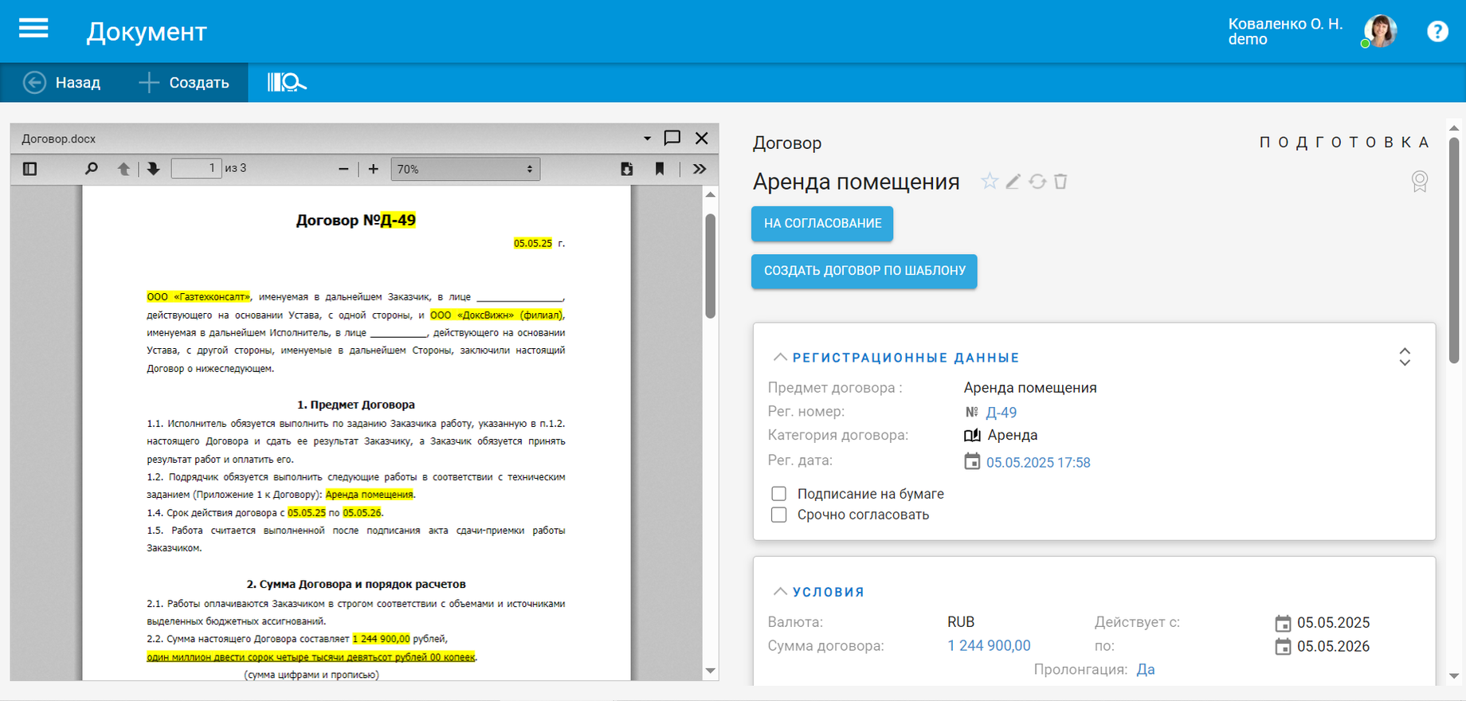Open the help question mark

(1437, 32)
